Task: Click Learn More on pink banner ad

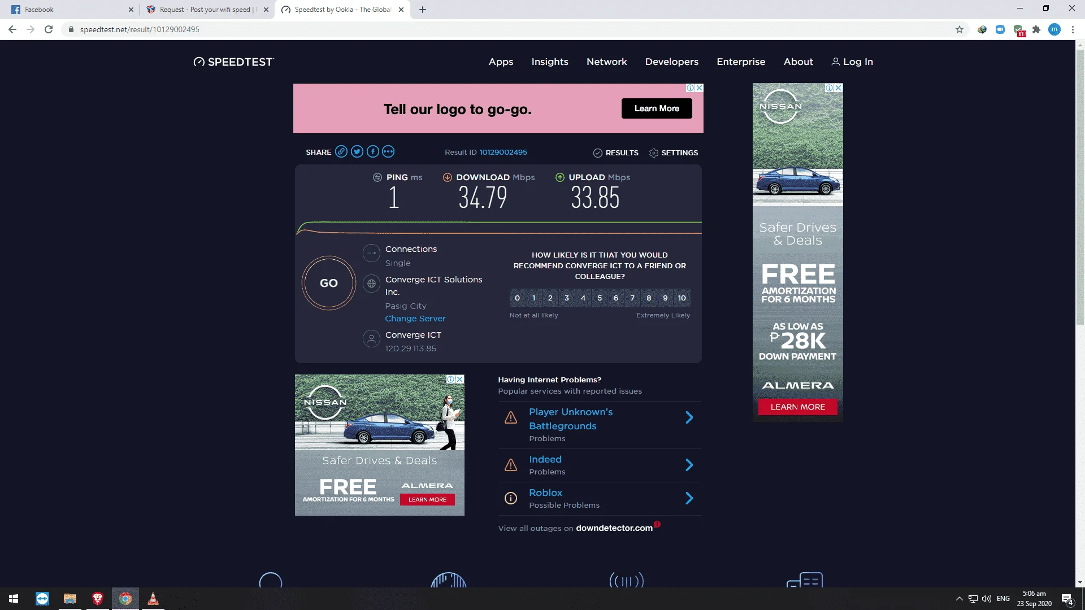Action: point(657,108)
